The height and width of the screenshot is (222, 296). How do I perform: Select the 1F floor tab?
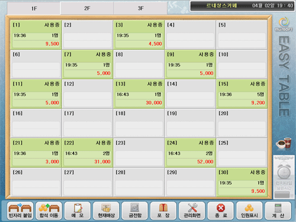click(34, 8)
